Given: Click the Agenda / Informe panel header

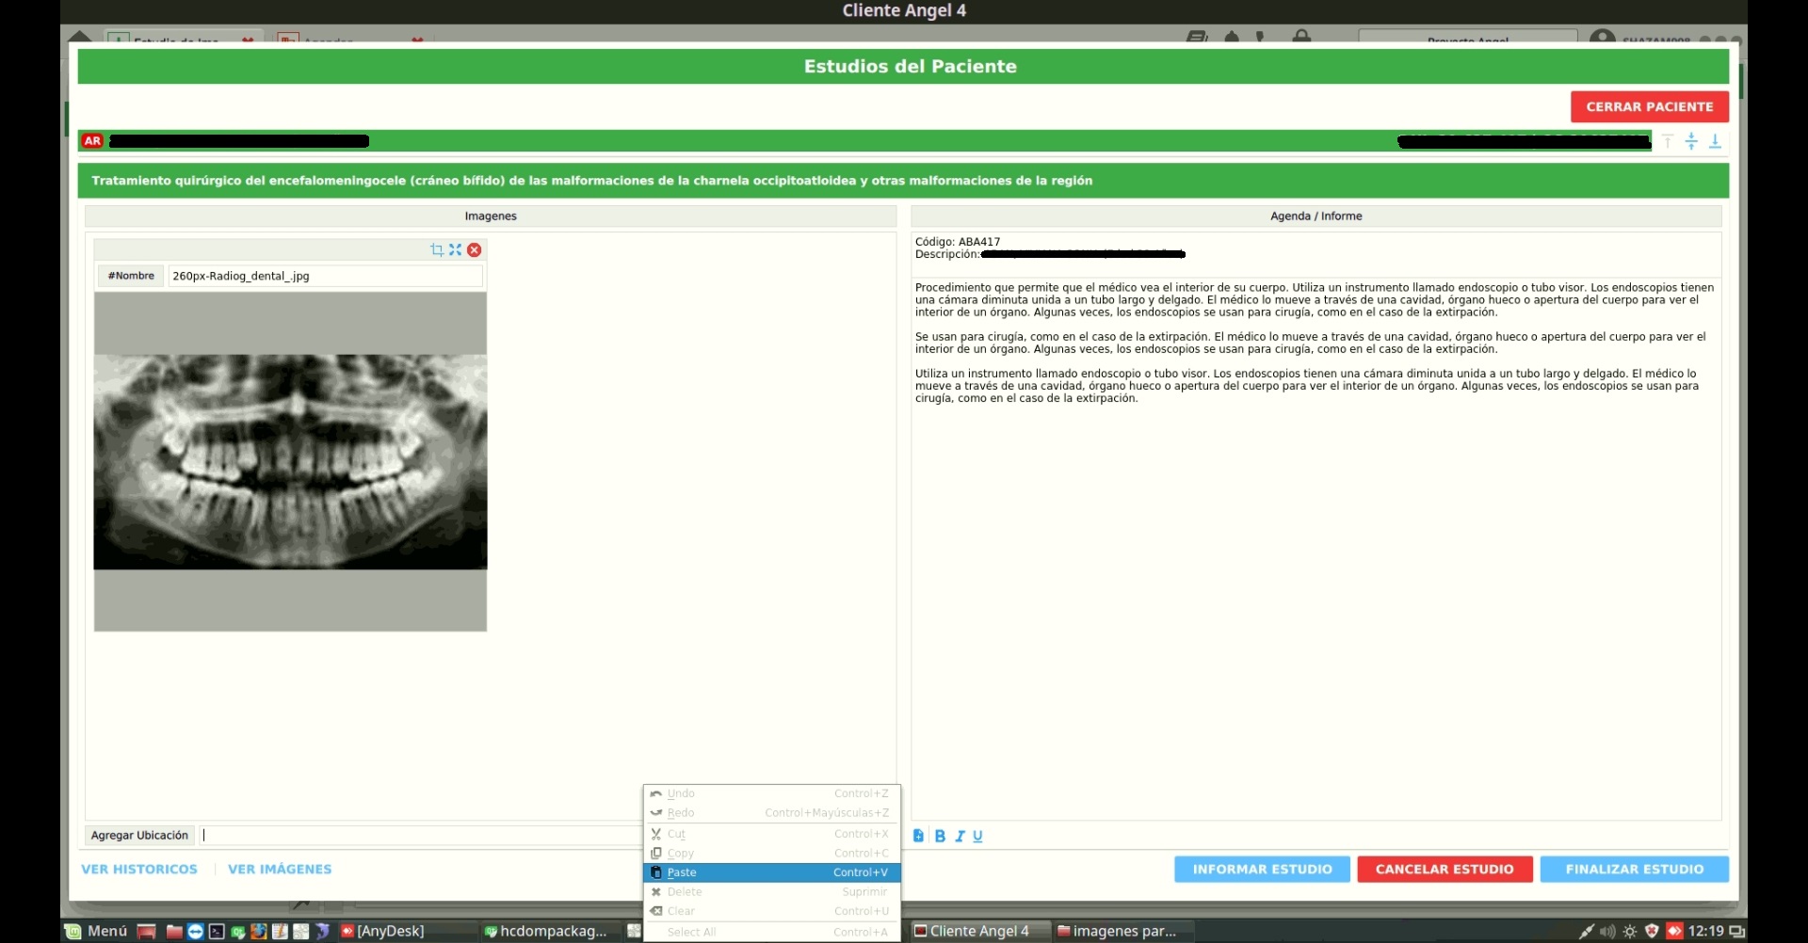Looking at the screenshot, I should point(1316,216).
